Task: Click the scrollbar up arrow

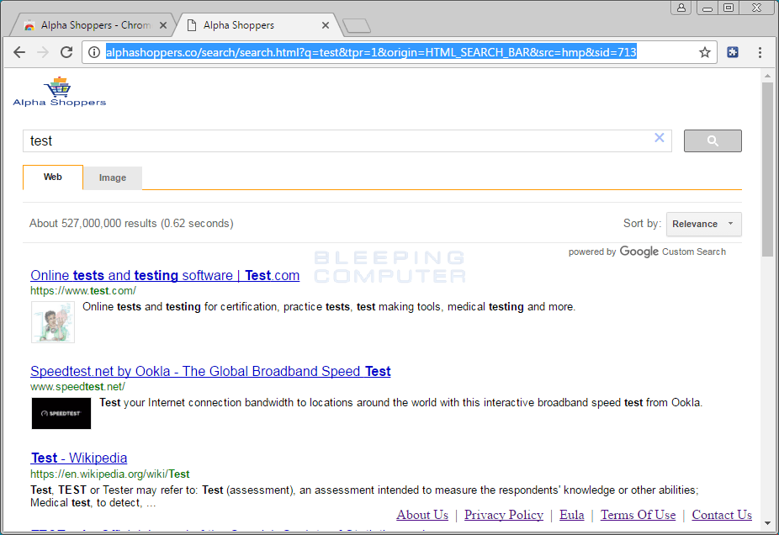Action: [767, 76]
